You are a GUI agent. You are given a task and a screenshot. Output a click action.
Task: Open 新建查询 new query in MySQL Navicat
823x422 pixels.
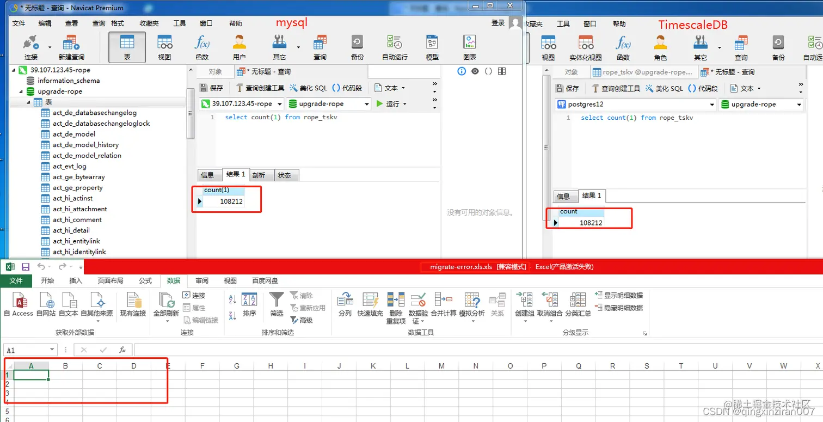pos(71,47)
